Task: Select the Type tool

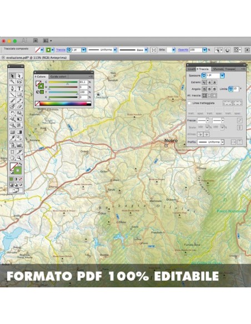Action: pos(19,88)
